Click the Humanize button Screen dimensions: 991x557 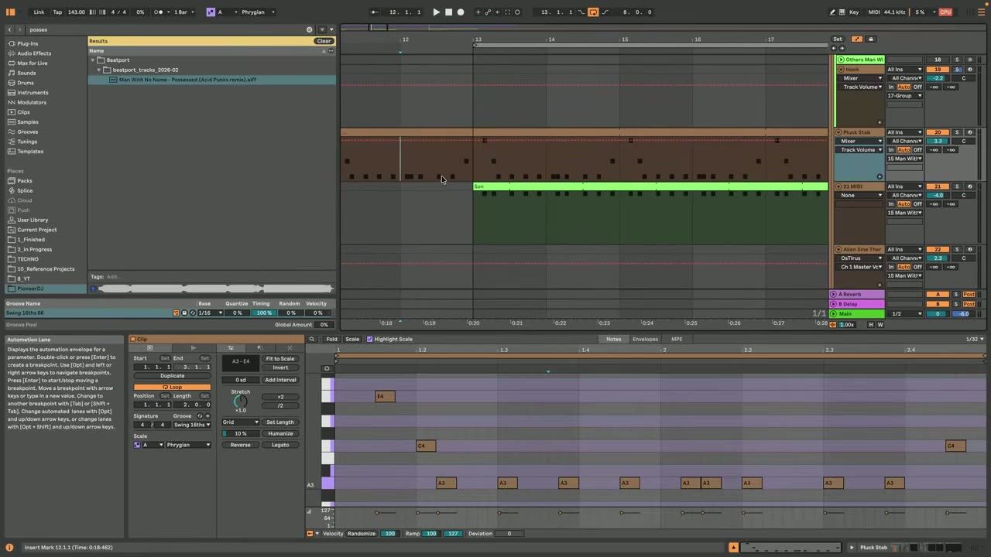pos(280,433)
